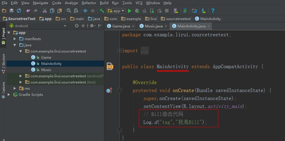Screen dimensions: 285x141
Task: Switch to the Music.java tab
Action: [x=154, y=26]
